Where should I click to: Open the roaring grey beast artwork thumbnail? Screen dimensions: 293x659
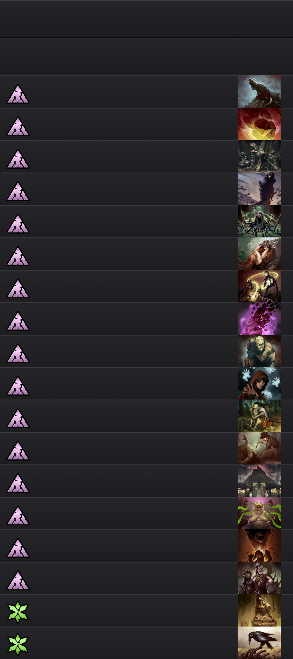click(259, 92)
